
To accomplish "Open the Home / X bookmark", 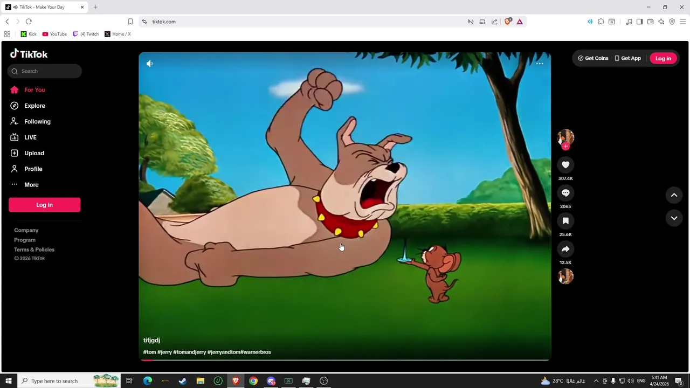I will click(x=118, y=34).
